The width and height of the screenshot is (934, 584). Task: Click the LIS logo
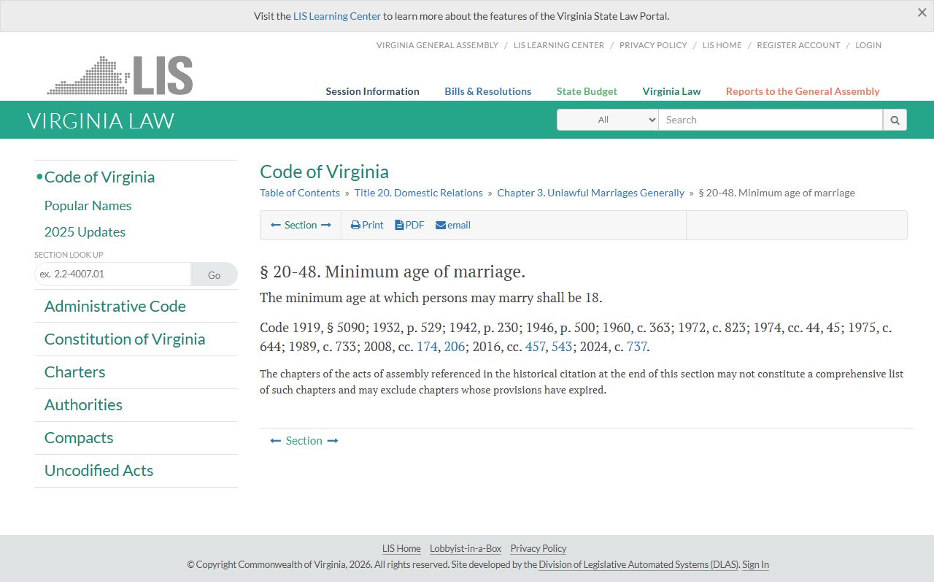click(120, 76)
